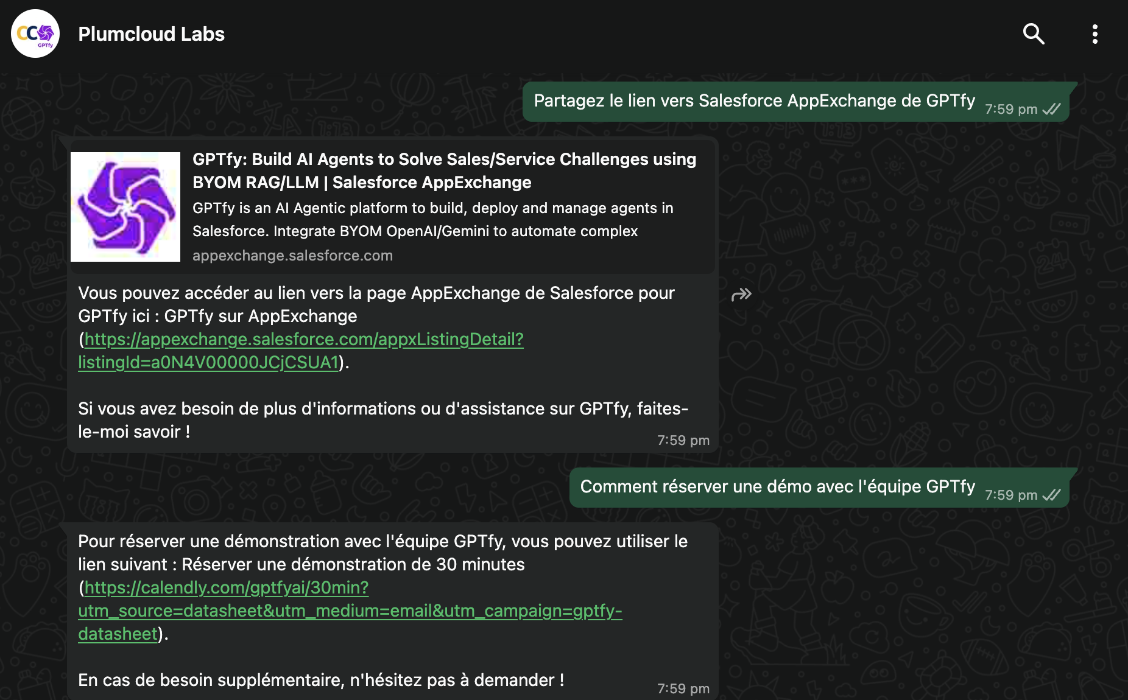This screenshot has width=1128, height=700.
Task: Select the "Comment réserver une démo" message
Action: coord(777,487)
